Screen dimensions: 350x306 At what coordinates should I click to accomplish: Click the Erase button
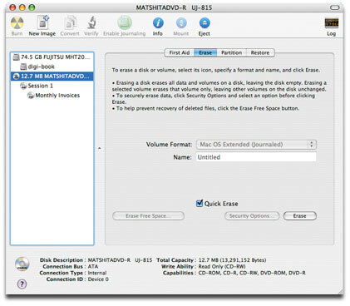300,216
